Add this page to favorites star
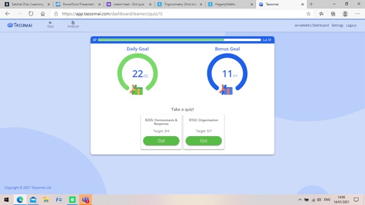The image size is (365, 205). click(308, 14)
